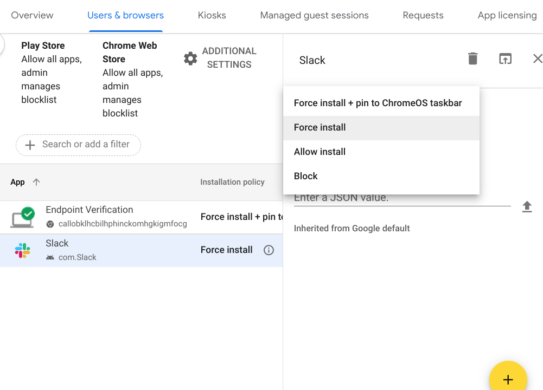Choose Allow install option
Screen dimensions: 543x390
[x=381, y=152]
